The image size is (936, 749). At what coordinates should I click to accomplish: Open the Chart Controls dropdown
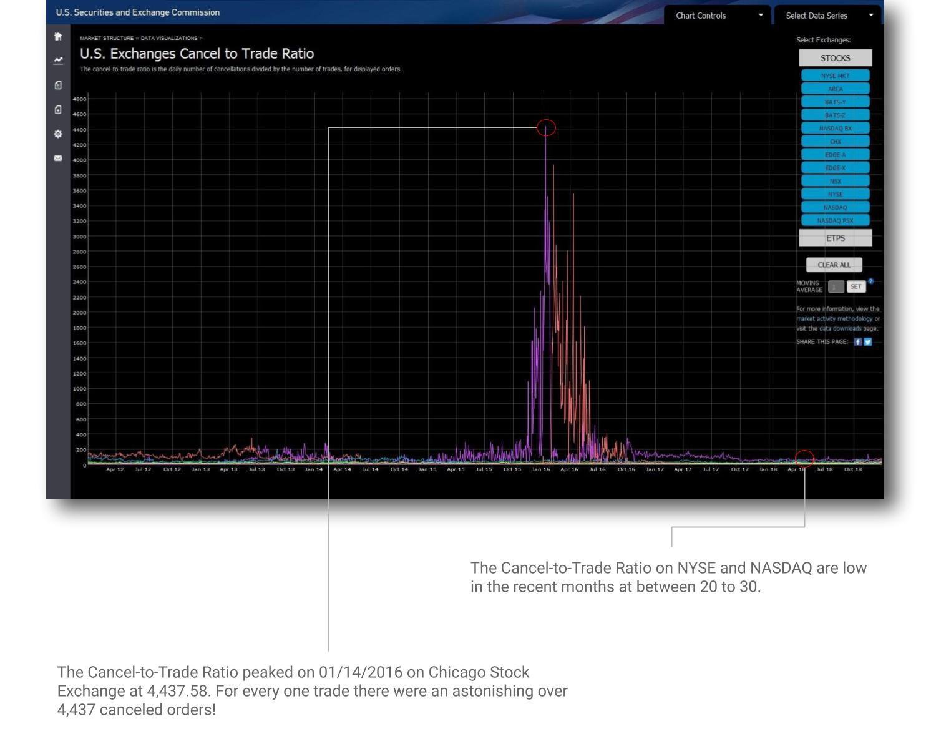pyautogui.click(x=718, y=16)
